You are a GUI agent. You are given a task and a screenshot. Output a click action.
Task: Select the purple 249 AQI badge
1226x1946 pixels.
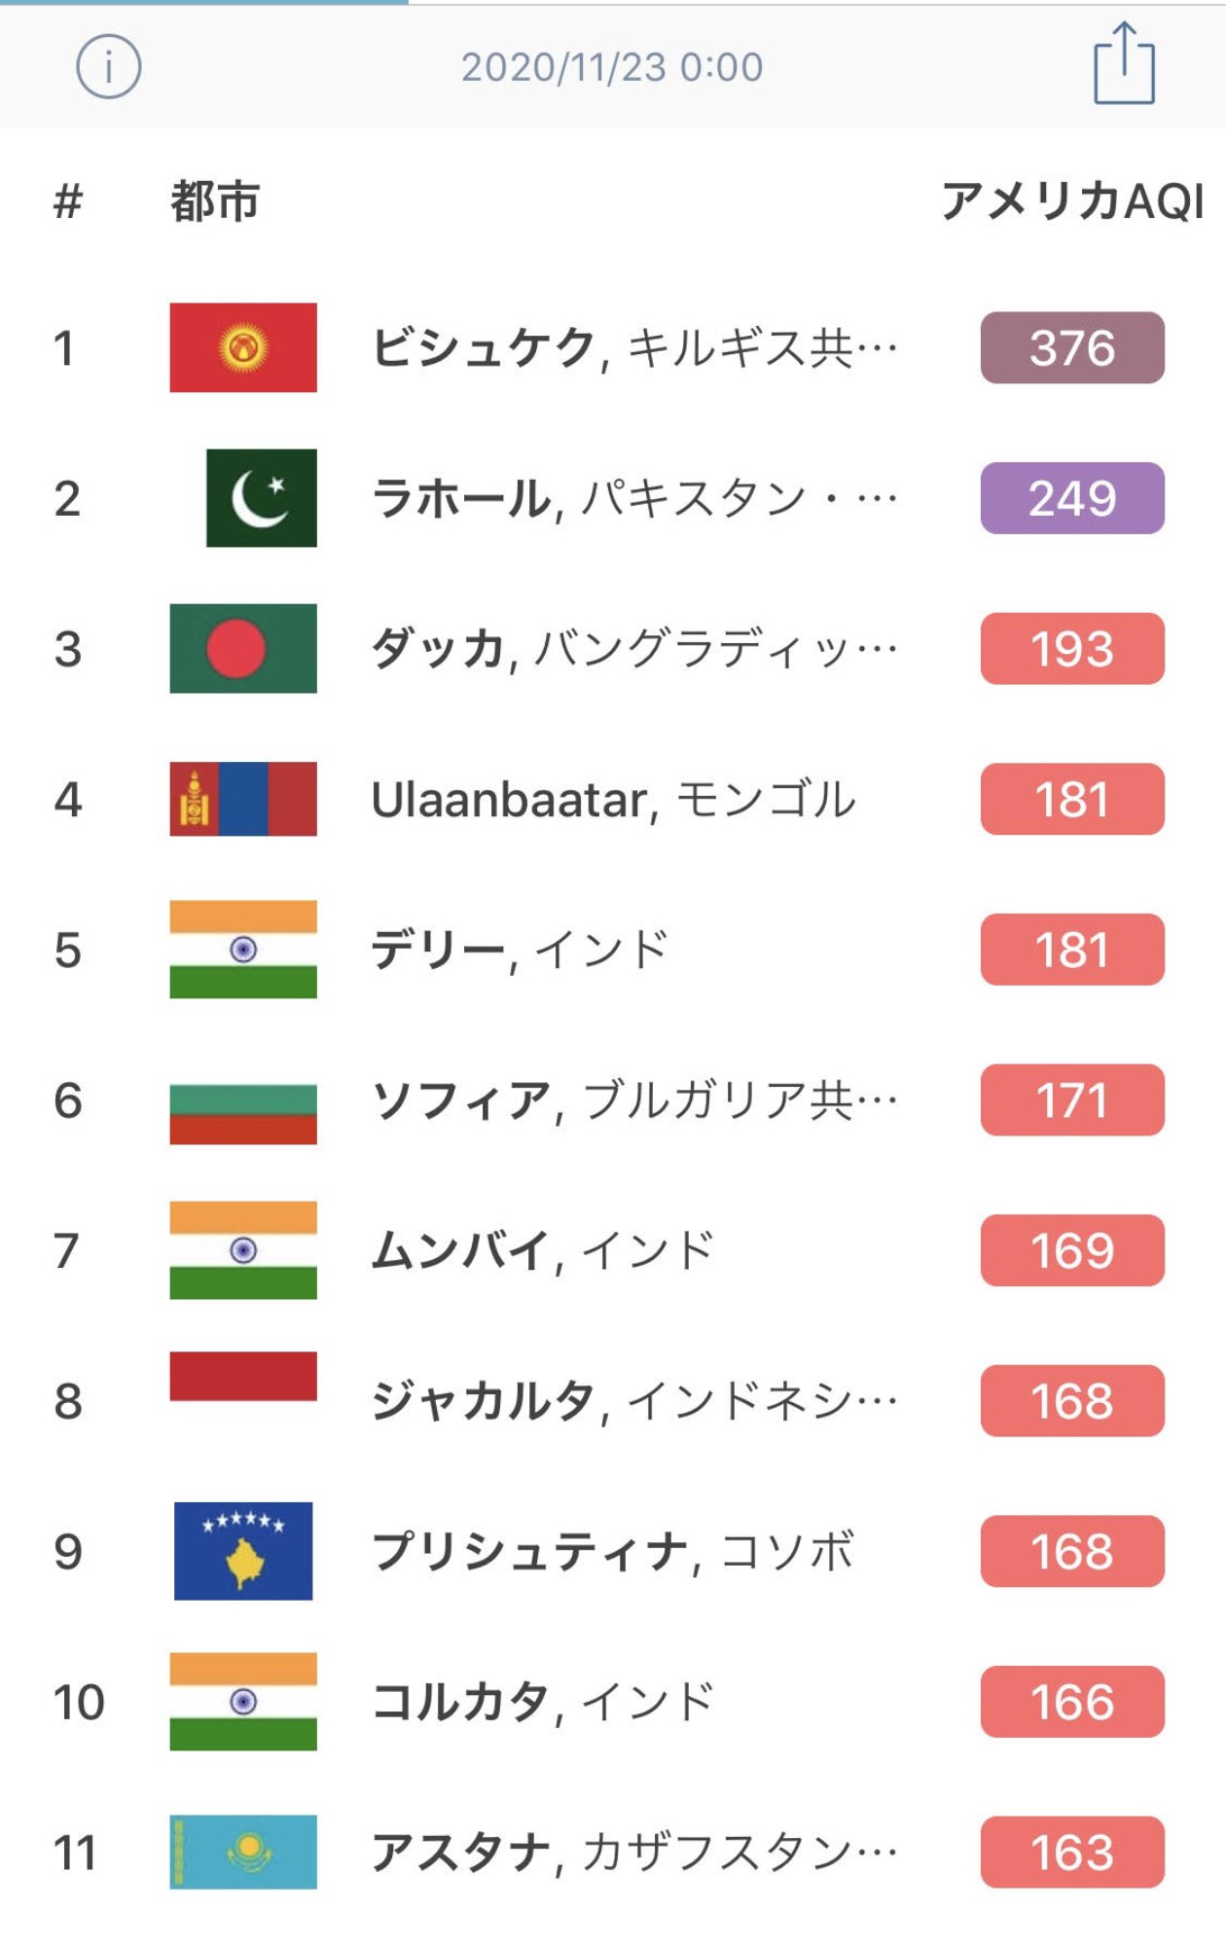(x=1072, y=498)
